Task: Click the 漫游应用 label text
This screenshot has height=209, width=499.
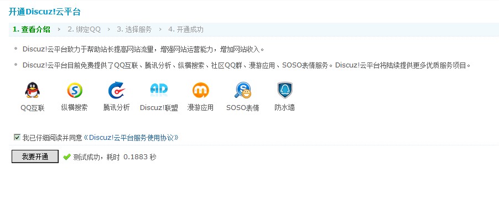Action: (x=200, y=107)
